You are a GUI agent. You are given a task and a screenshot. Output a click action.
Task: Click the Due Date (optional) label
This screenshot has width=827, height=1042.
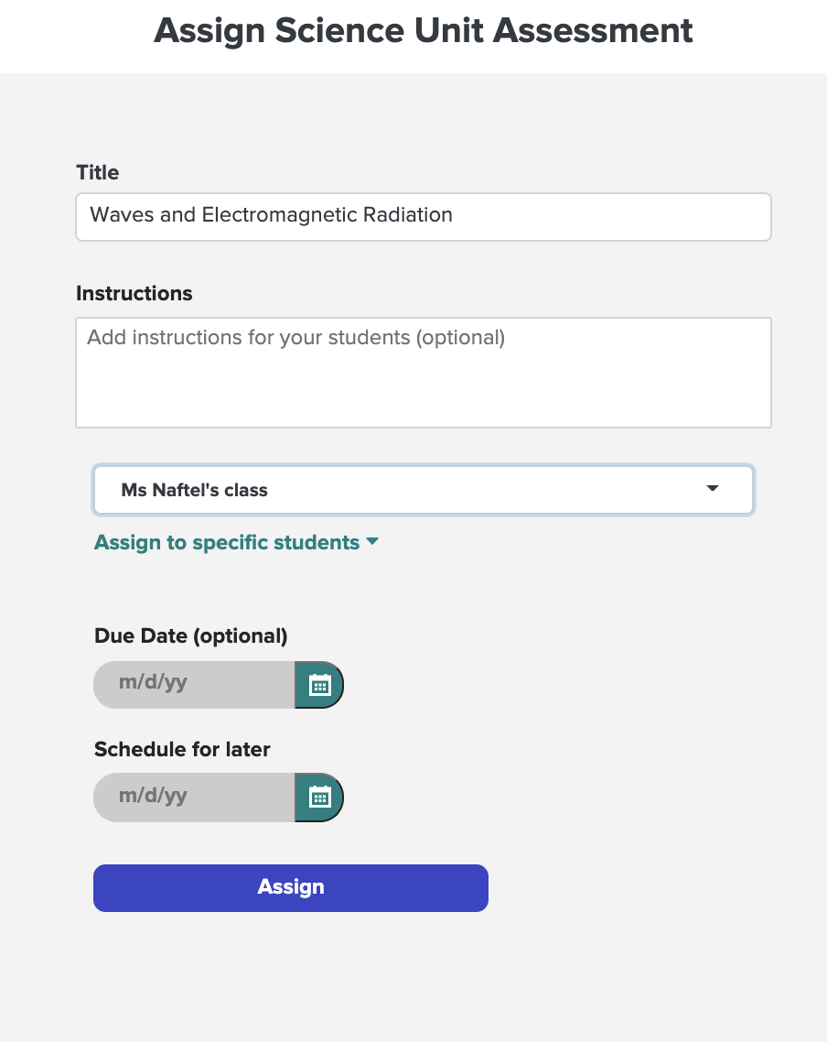tap(191, 636)
